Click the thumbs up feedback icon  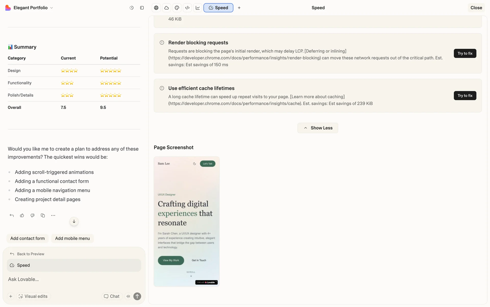(x=22, y=215)
